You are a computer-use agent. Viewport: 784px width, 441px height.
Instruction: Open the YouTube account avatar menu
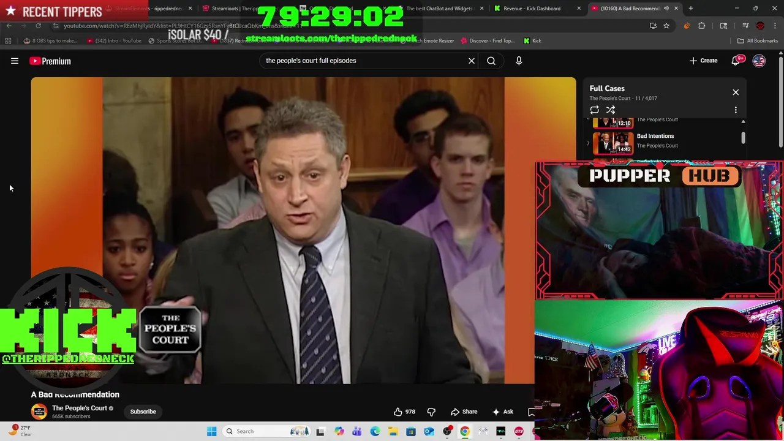pyautogui.click(x=759, y=61)
